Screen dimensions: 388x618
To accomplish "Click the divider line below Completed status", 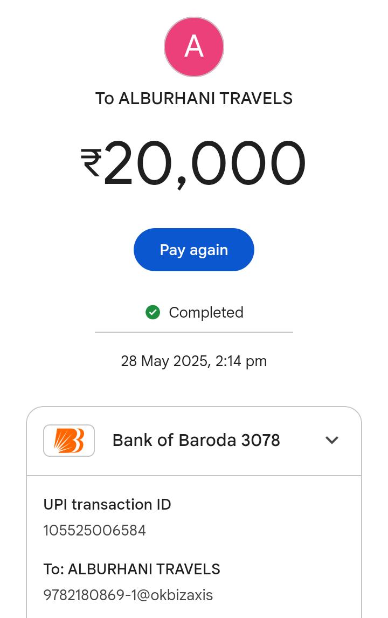I will [194, 332].
